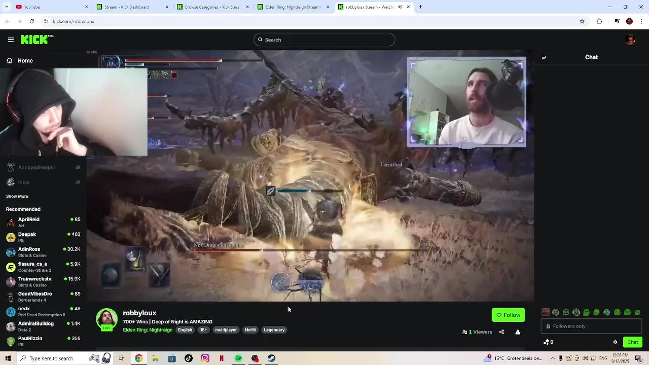Open the Chrome three-dot menu
The width and height of the screenshot is (649, 365).
point(641,21)
